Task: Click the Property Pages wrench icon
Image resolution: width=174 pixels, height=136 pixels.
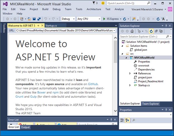Action: coord(134,120)
